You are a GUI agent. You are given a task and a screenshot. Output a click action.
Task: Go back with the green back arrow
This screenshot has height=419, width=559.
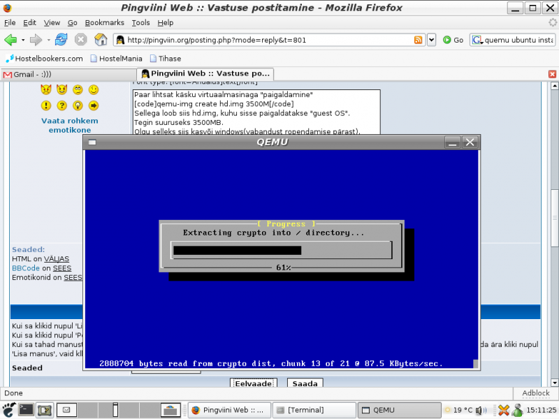click(x=10, y=40)
